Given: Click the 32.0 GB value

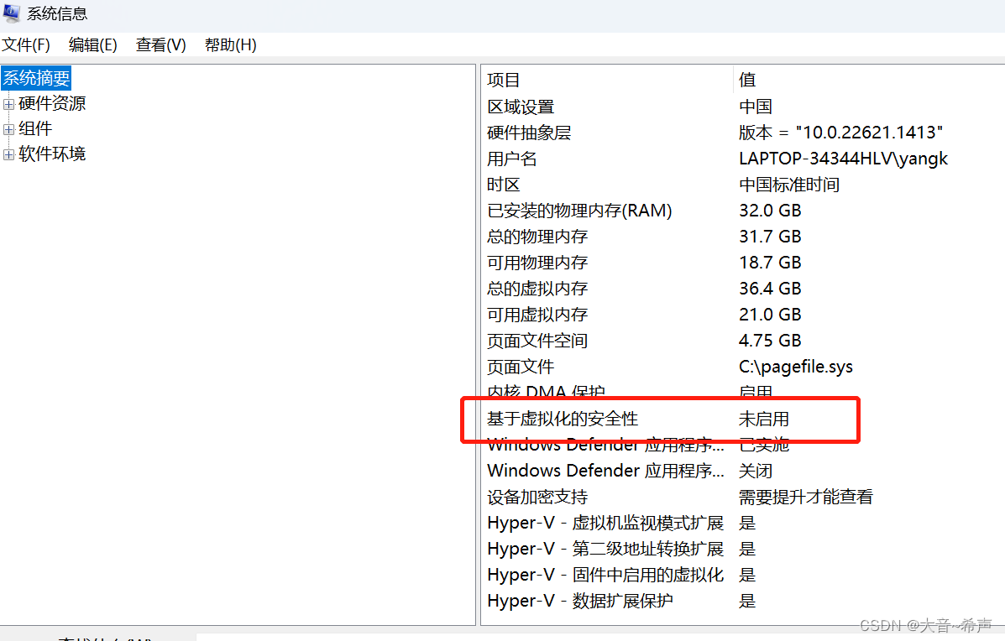Looking at the screenshot, I should coord(770,210).
